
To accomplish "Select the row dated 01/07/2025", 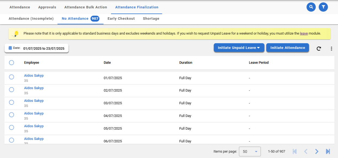I will click(11, 77).
